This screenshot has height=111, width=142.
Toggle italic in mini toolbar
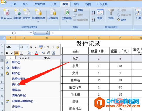coord(12,53)
